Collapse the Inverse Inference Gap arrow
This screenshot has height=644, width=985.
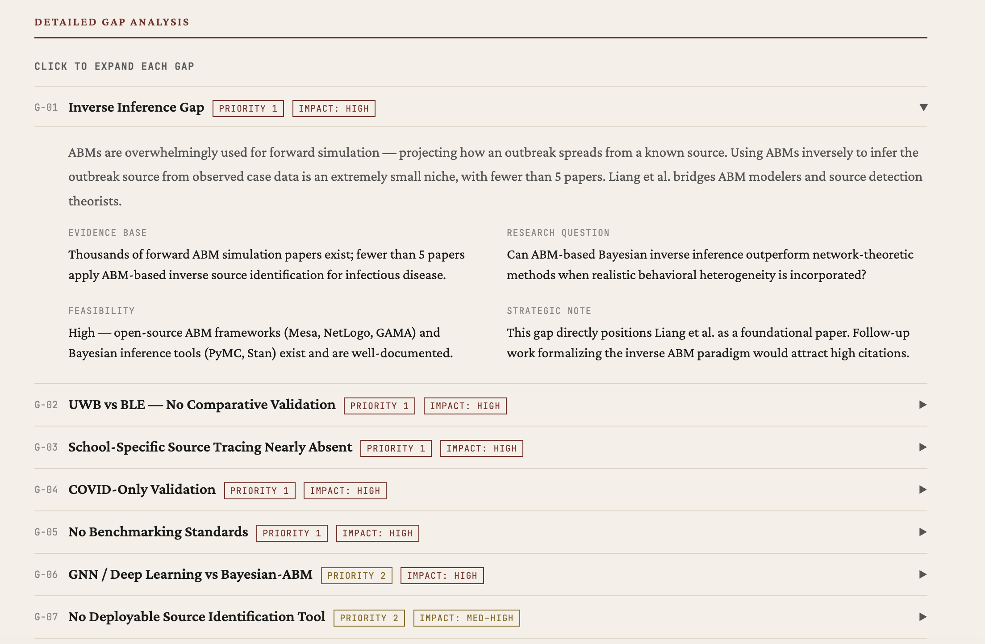(923, 107)
